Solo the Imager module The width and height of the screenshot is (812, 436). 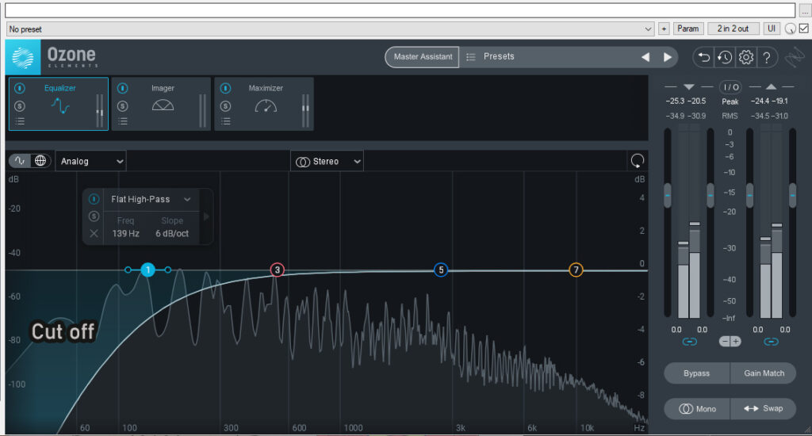click(123, 106)
